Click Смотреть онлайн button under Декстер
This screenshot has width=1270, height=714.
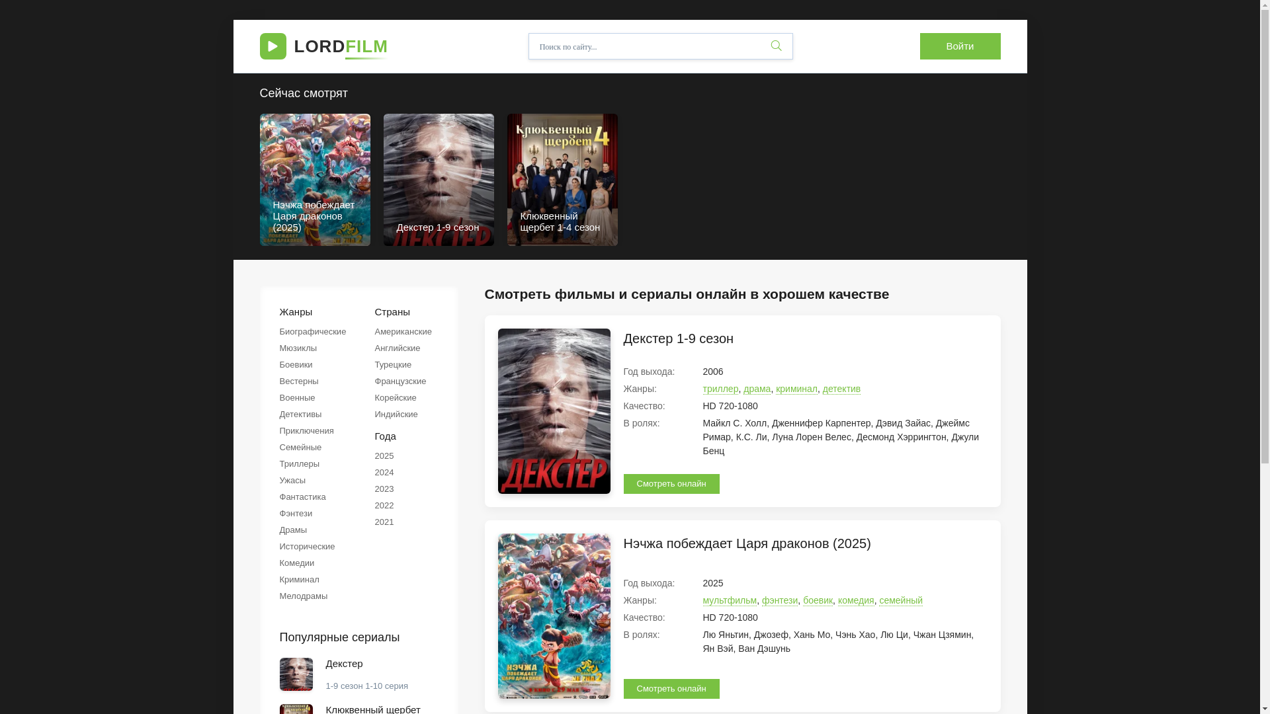[x=671, y=484]
